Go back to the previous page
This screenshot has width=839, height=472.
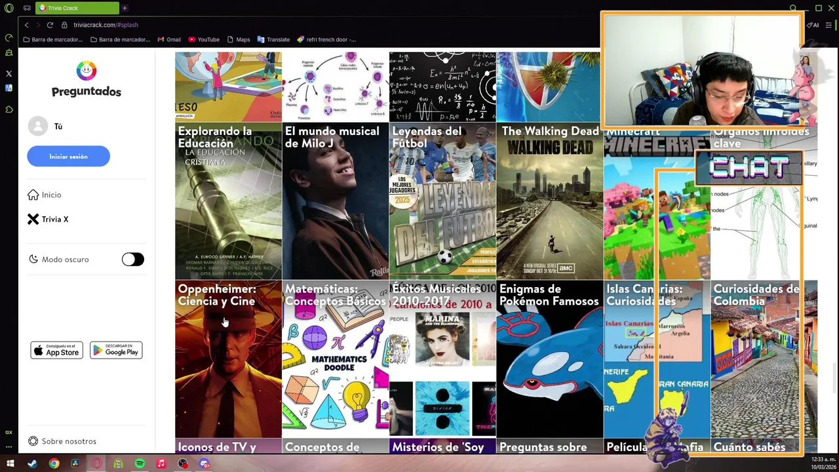point(26,25)
